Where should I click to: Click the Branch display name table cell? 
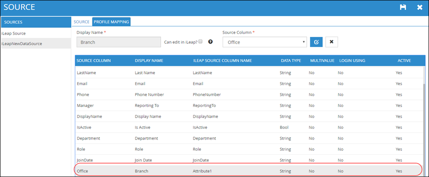click(141, 171)
